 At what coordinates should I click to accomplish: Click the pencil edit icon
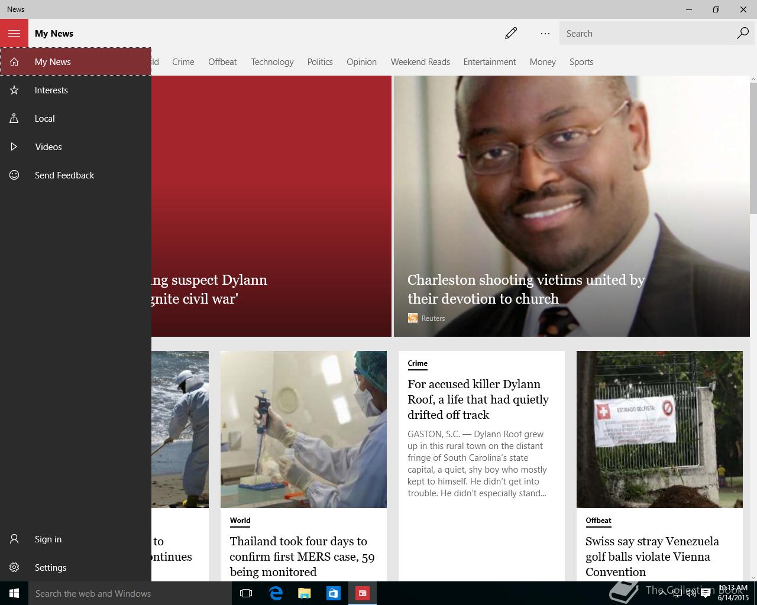coord(511,33)
